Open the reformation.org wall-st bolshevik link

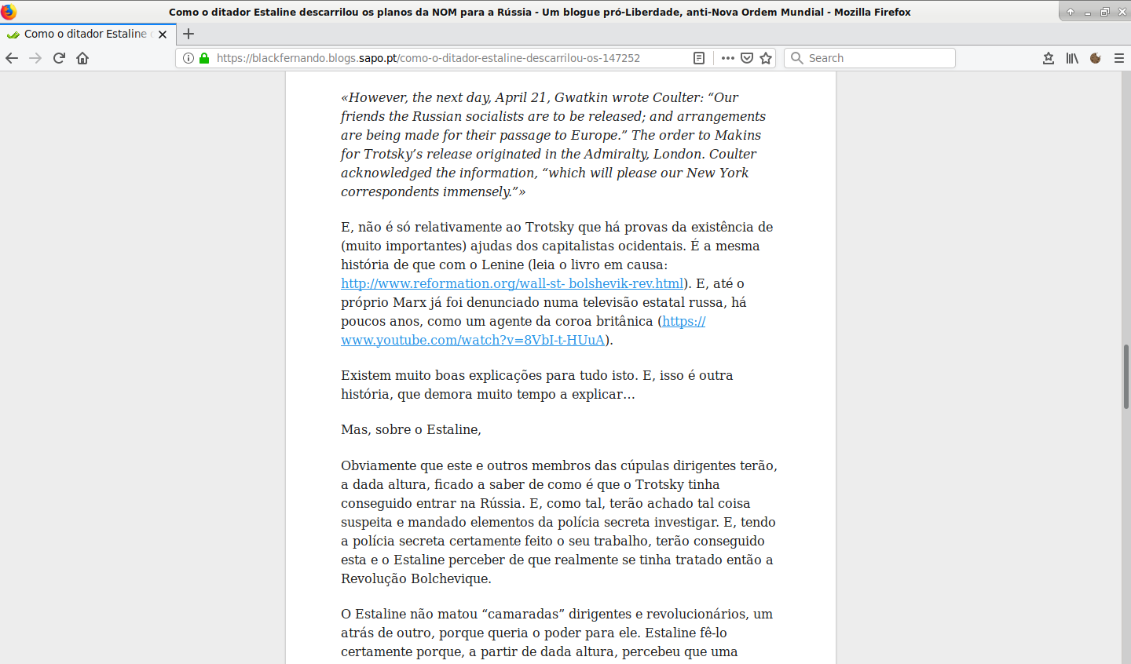(x=512, y=283)
